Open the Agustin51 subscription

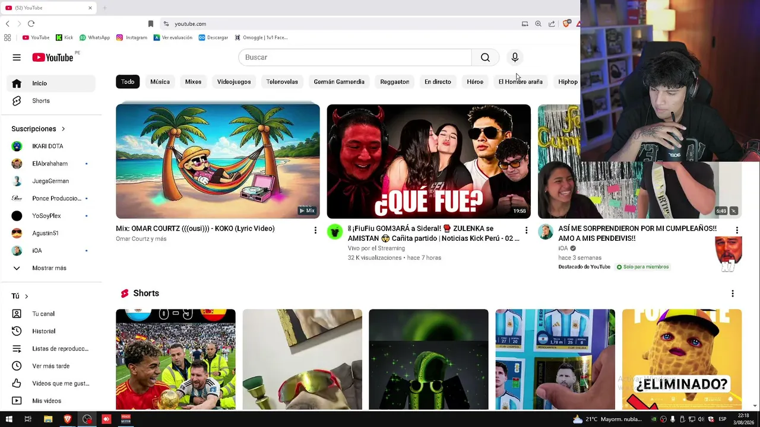pos(51,233)
